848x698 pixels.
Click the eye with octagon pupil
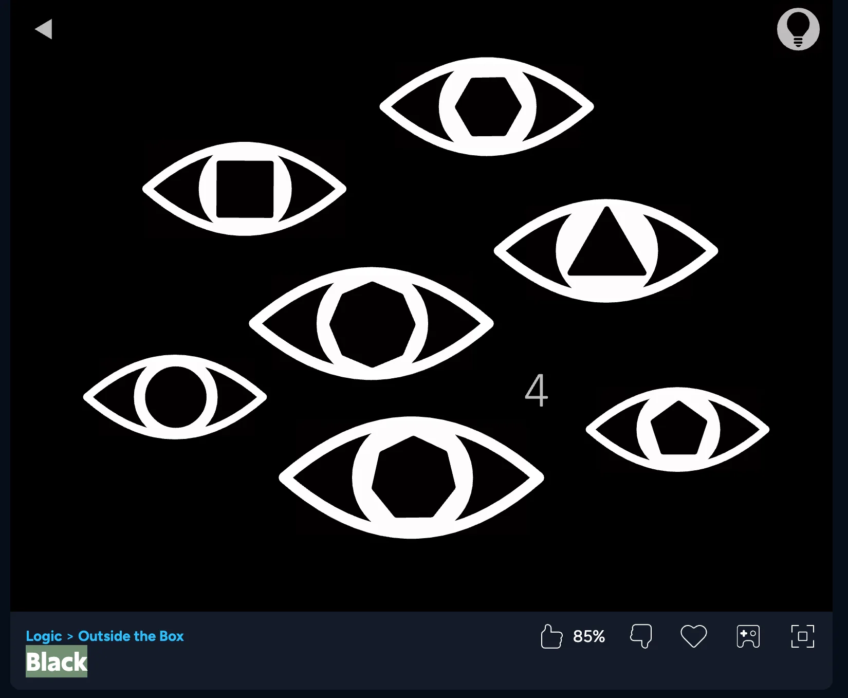tap(372, 324)
